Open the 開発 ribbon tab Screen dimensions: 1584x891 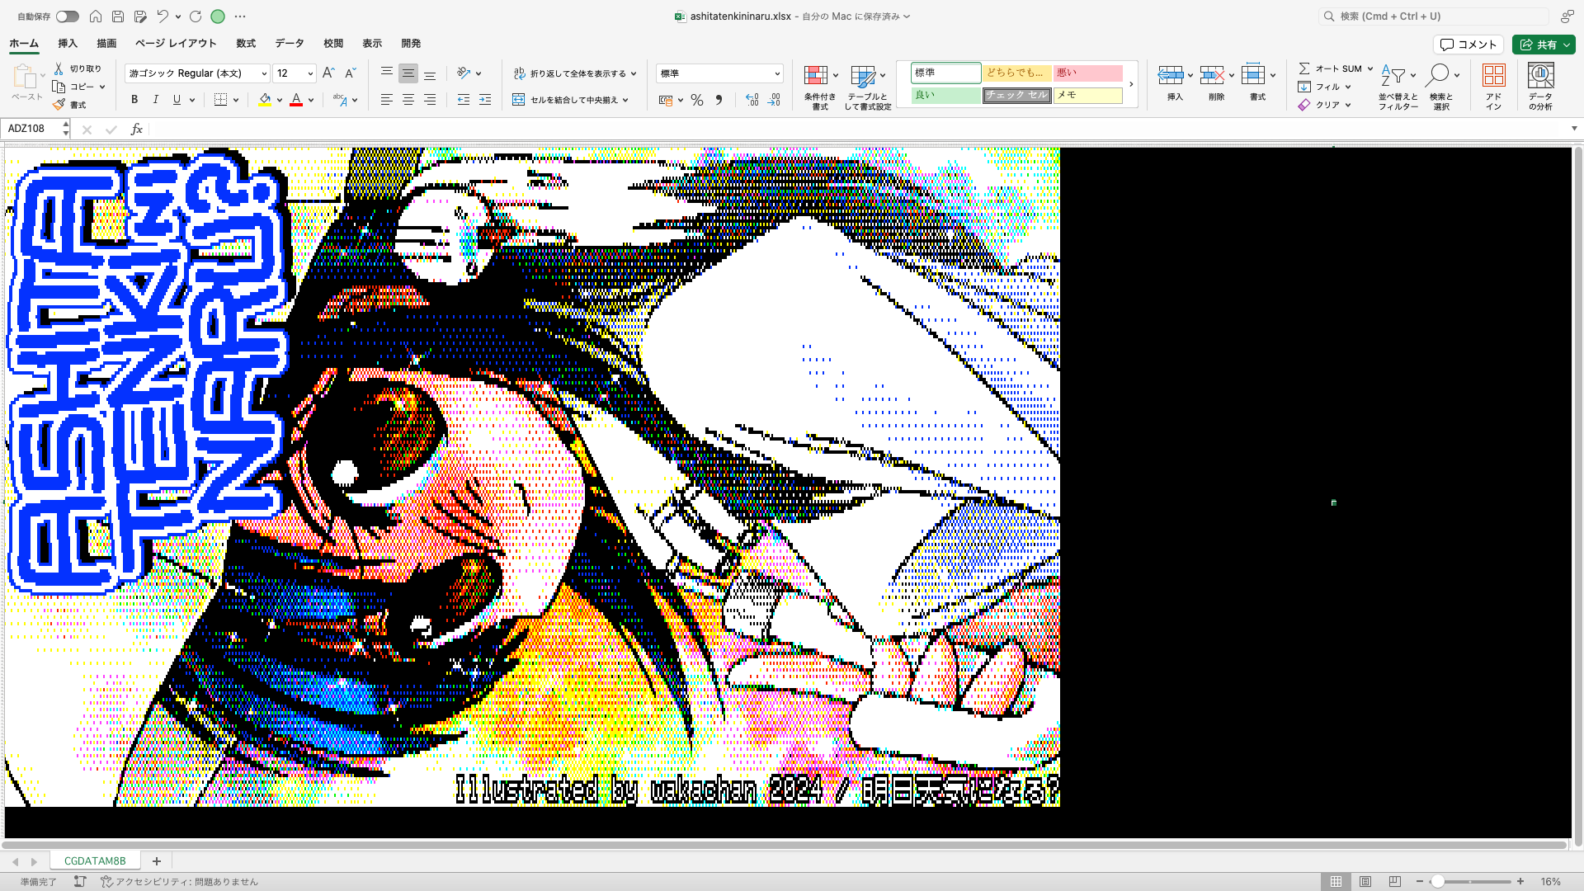click(411, 44)
